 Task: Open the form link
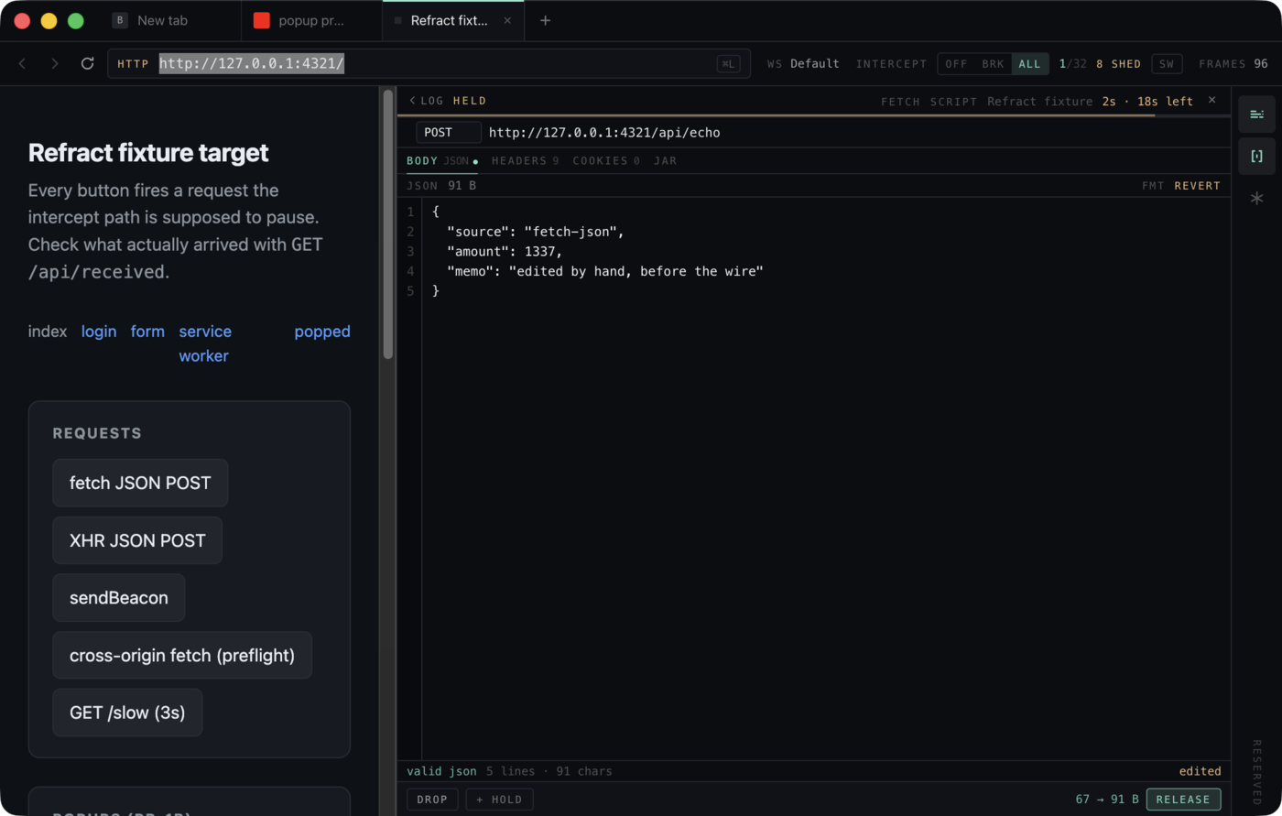[147, 332]
